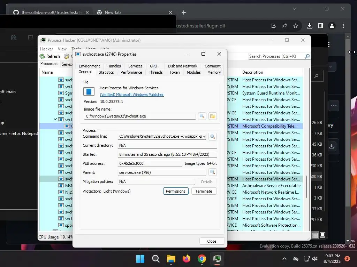This screenshot has width=357, height=267.
Task: Click the Name column header
Action: coord(56,72)
